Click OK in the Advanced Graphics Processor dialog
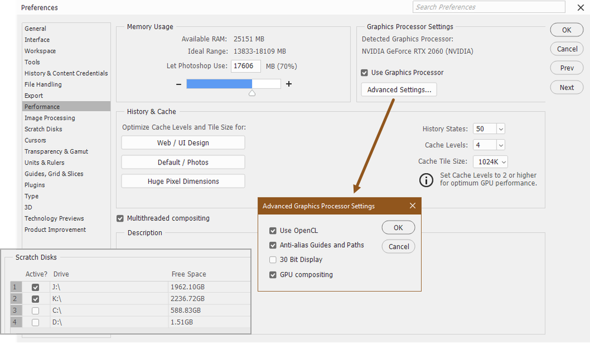 coord(398,227)
